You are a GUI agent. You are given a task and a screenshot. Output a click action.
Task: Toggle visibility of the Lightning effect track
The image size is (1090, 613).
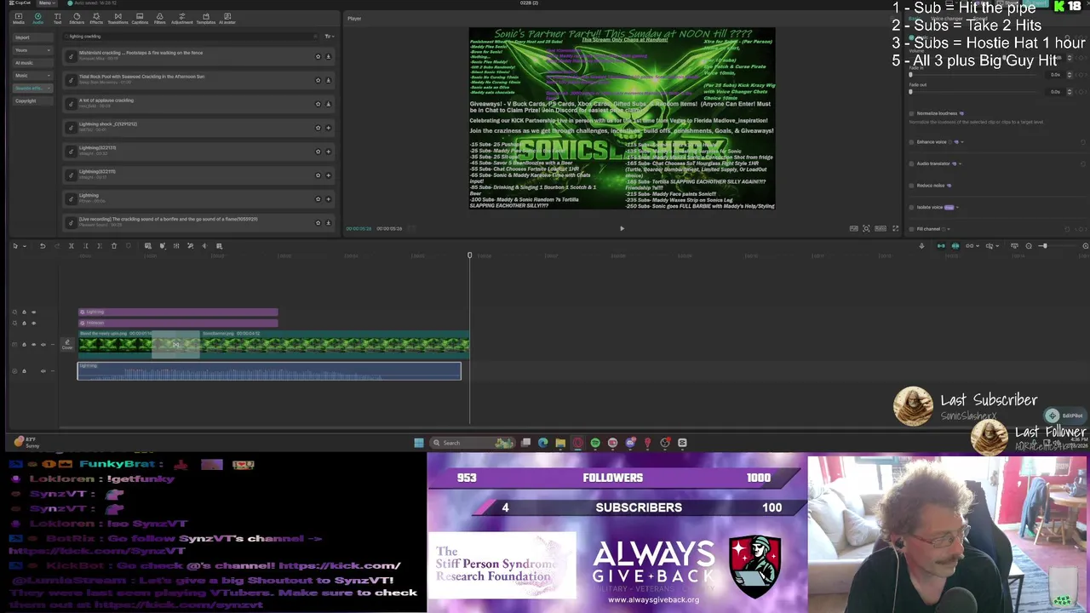pos(33,312)
